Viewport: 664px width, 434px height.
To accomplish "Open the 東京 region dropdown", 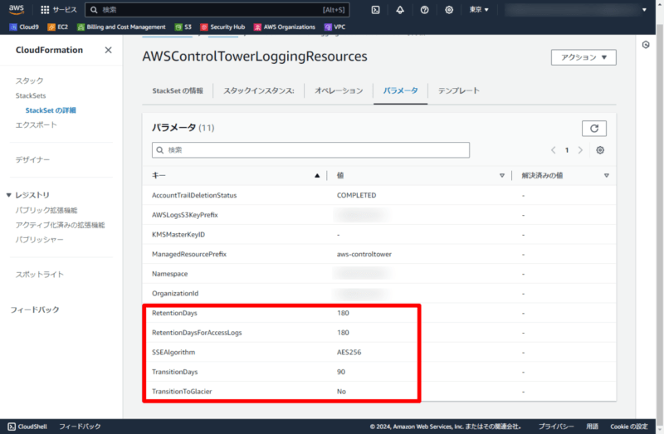I will (479, 10).
